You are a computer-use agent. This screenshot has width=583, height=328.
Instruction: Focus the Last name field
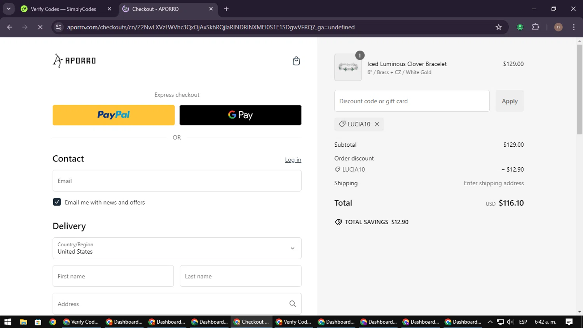[240, 276]
